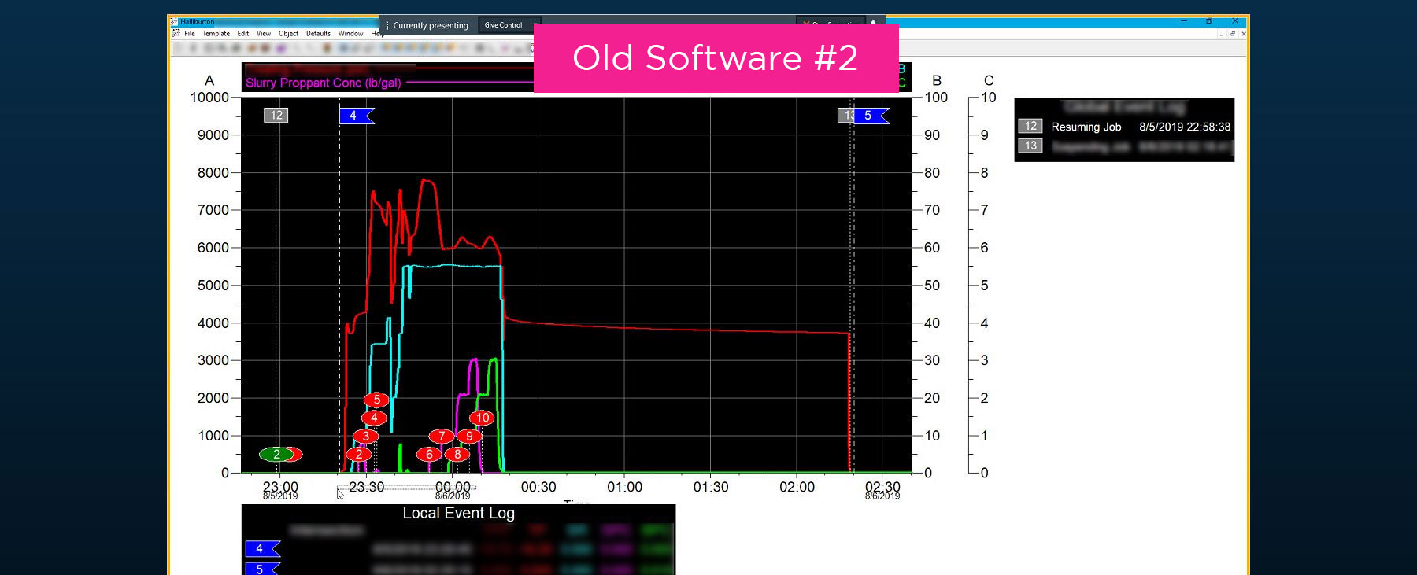Select blue event flag 4 on chart

click(357, 116)
